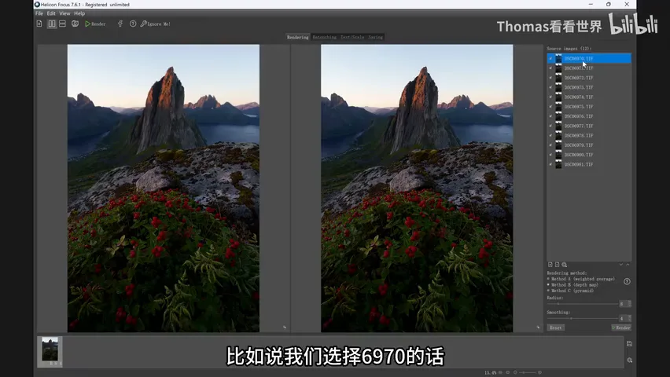Screen dimensions: 670x377
Task: Select DSC06975.TIF in source list
Action: coord(589,107)
